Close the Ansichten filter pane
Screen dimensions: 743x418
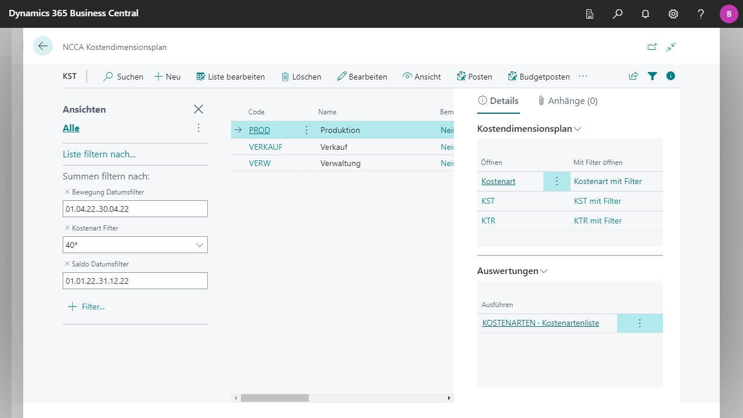click(x=199, y=109)
